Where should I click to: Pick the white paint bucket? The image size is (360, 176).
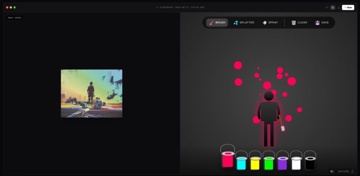click(x=296, y=160)
